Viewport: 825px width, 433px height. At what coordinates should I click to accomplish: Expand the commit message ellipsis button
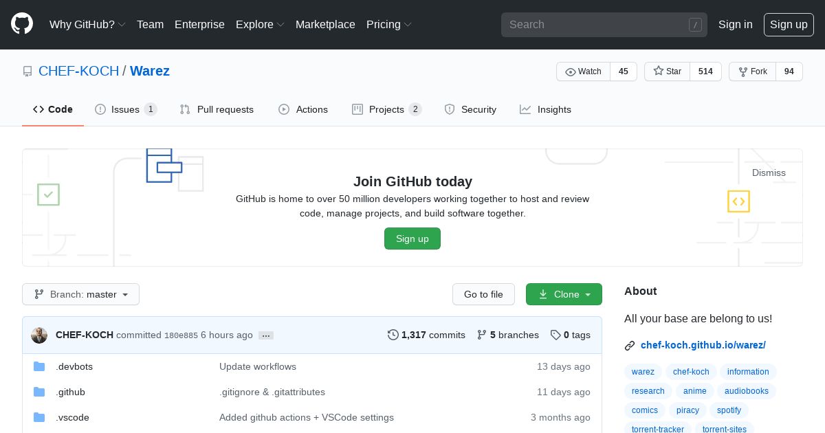tap(266, 335)
